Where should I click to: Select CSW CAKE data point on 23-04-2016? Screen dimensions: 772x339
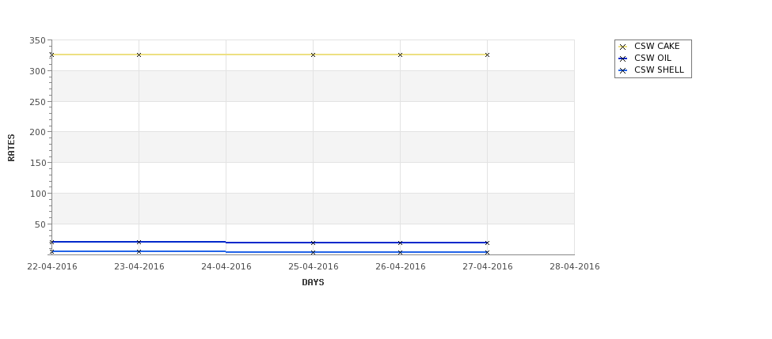tap(139, 55)
